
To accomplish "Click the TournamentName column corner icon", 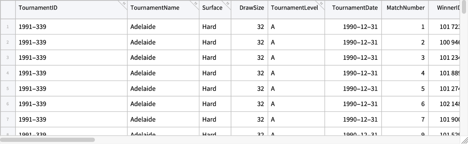I will click(196, 4).
